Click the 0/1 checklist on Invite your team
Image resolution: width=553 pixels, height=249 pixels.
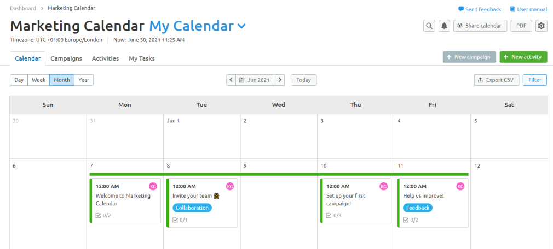click(x=180, y=220)
